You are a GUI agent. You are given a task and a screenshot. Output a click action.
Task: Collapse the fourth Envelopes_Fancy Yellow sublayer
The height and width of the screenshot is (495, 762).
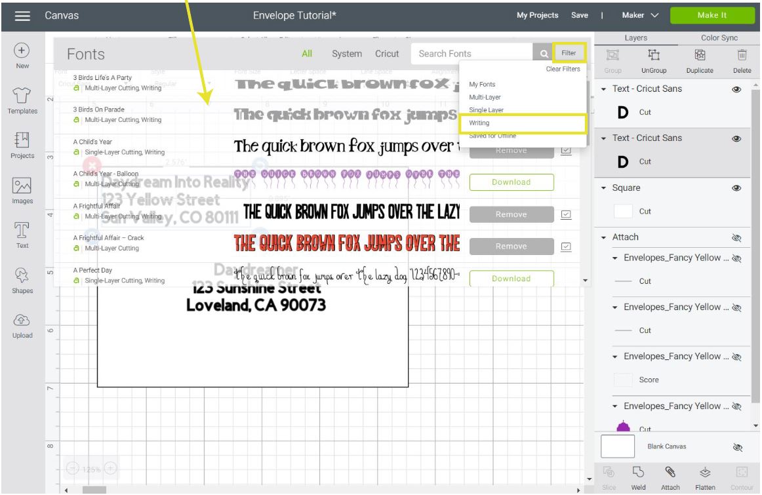click(x=614, y=406)
